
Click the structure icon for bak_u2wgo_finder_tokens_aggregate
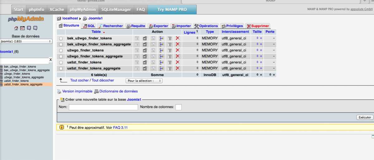(145, 44)
